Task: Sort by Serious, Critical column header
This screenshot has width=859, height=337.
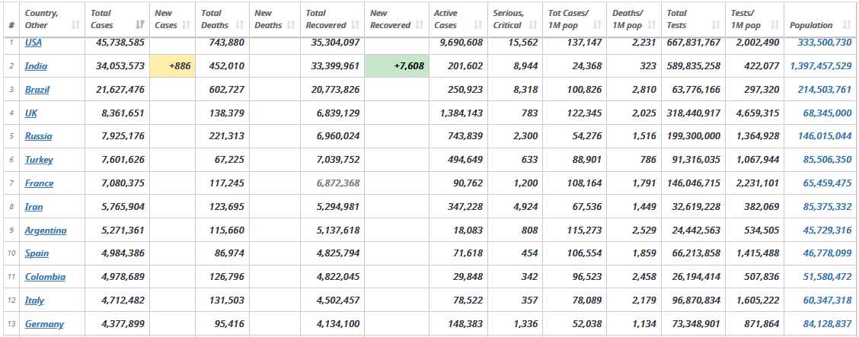Action: pyautogui.click(x=515, y=19)
